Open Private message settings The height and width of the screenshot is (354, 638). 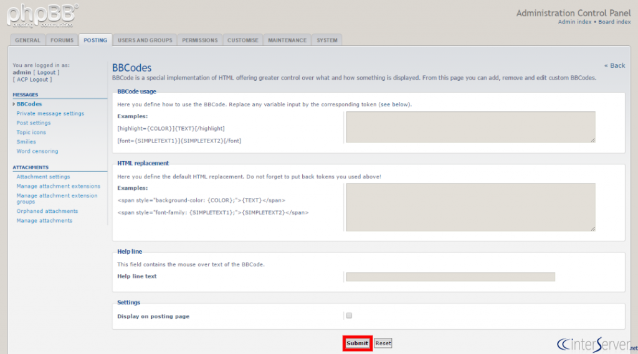(x=50, y=113)
